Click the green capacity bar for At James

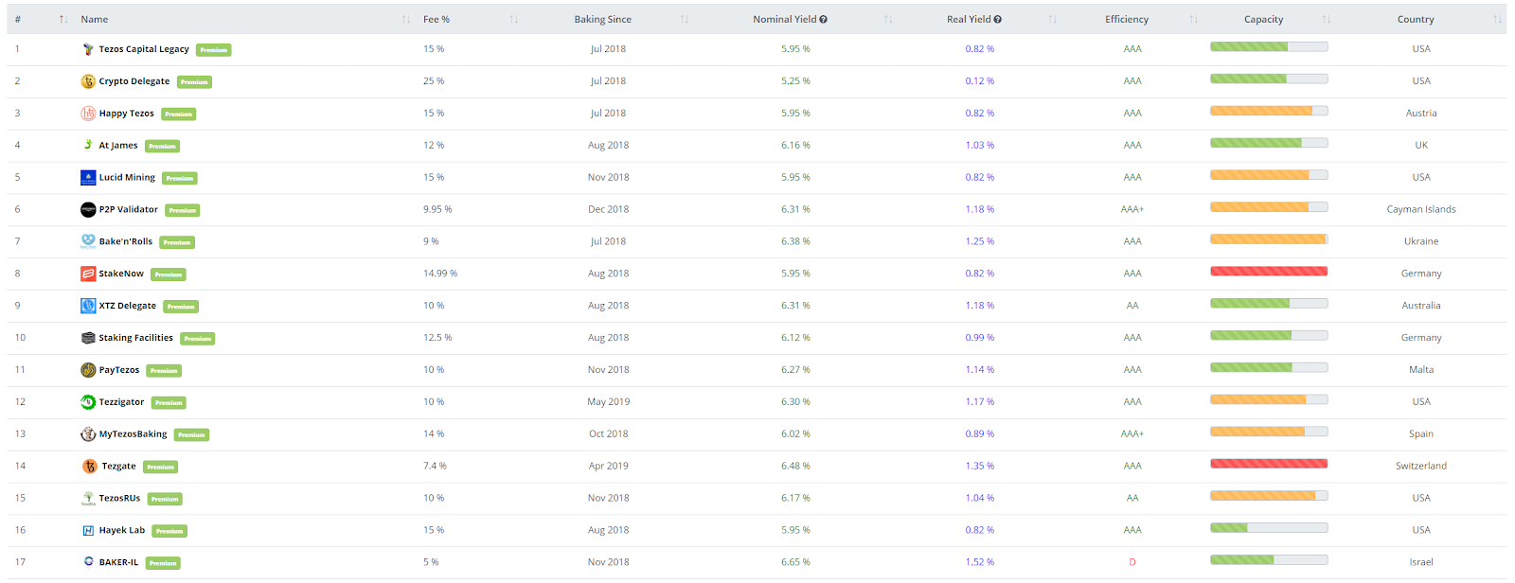(x=1269, y=143)
